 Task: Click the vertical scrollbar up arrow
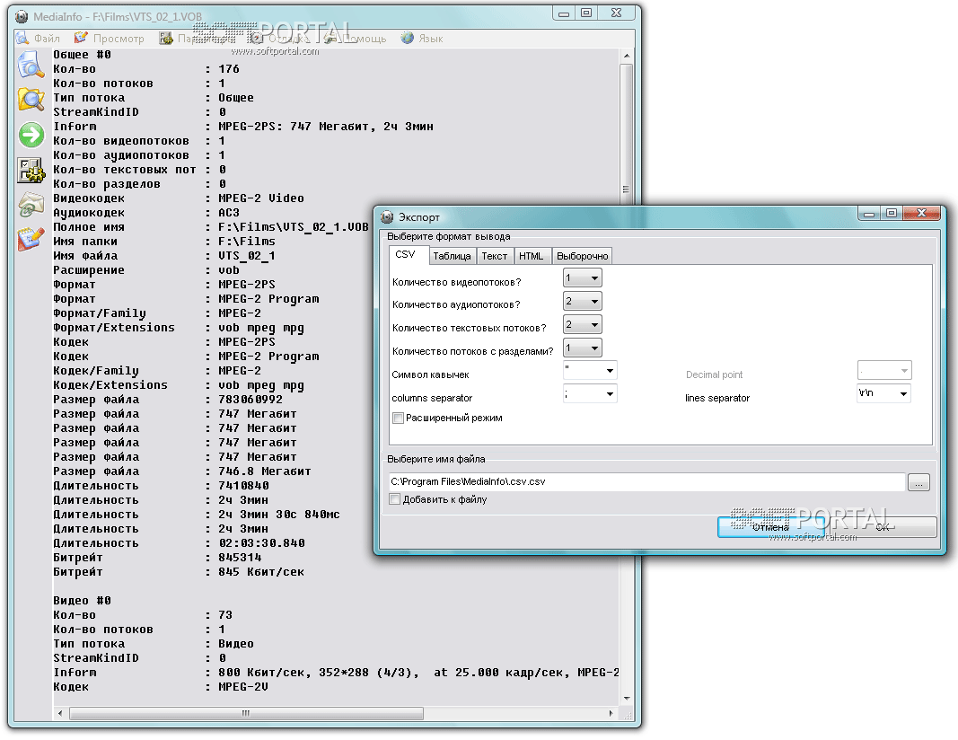tap(626, 56)
